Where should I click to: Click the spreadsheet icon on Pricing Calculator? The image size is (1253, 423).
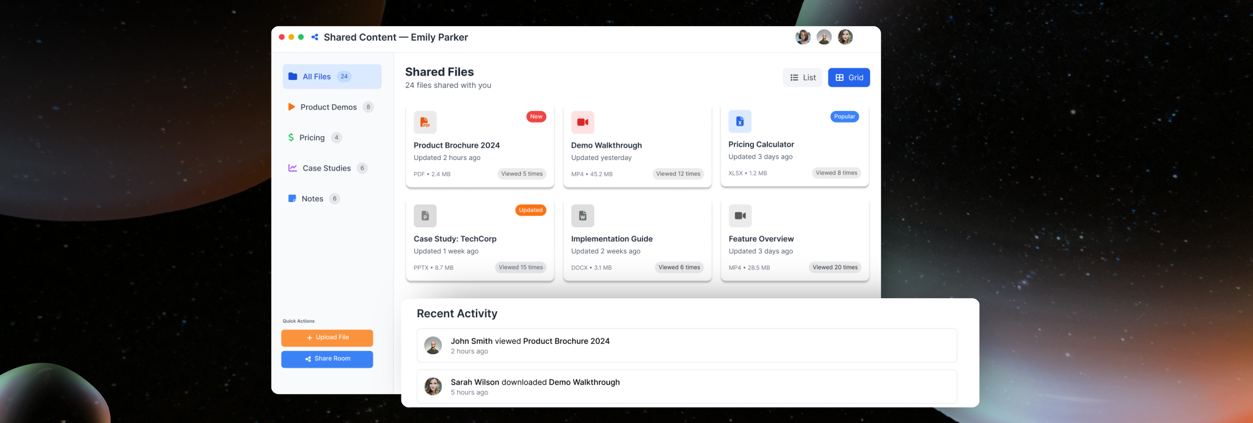(x=739, y=121)
